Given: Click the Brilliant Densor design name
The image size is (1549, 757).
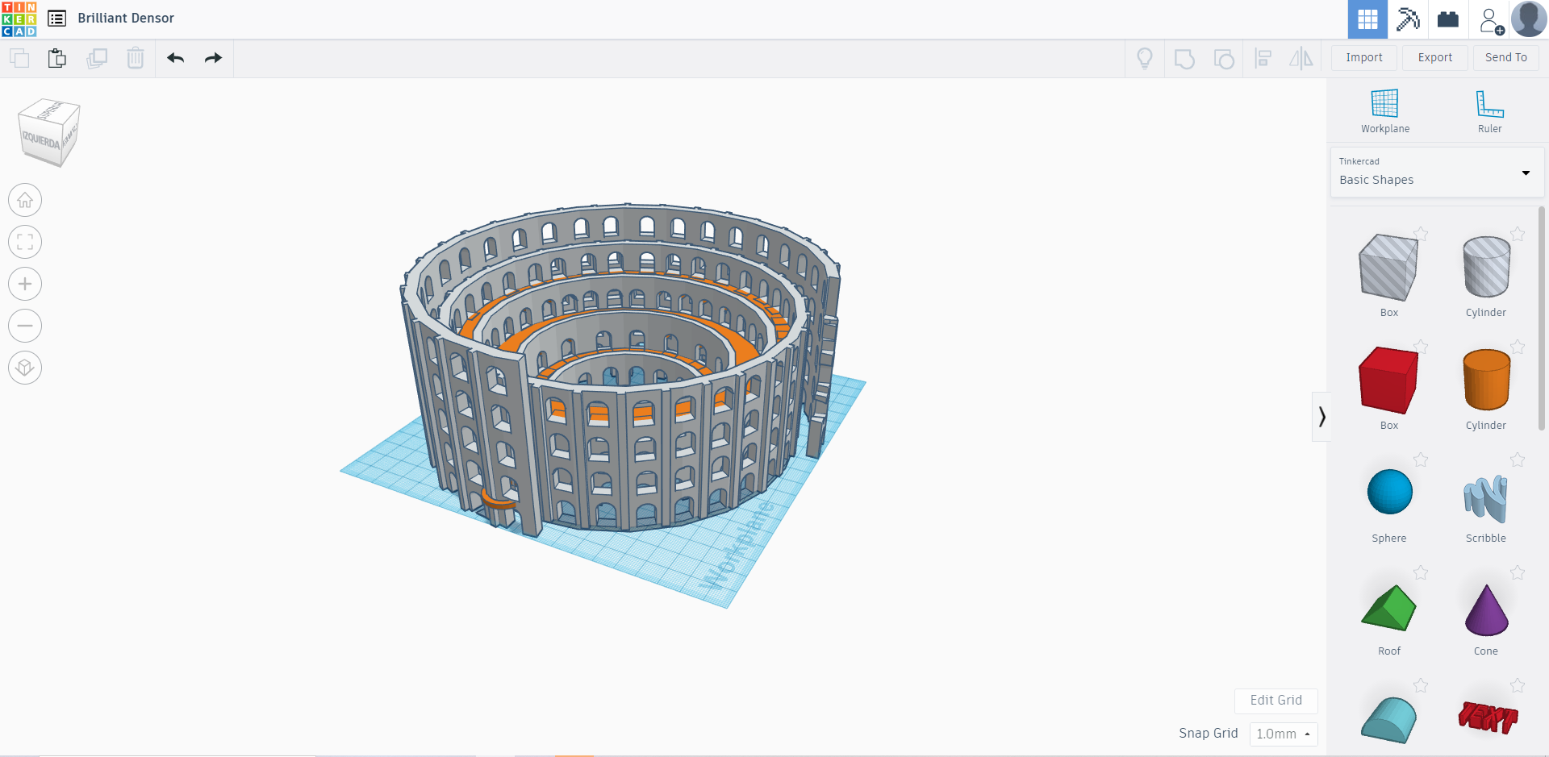Looking at the screenshot, I should click(x=126, y=19).
